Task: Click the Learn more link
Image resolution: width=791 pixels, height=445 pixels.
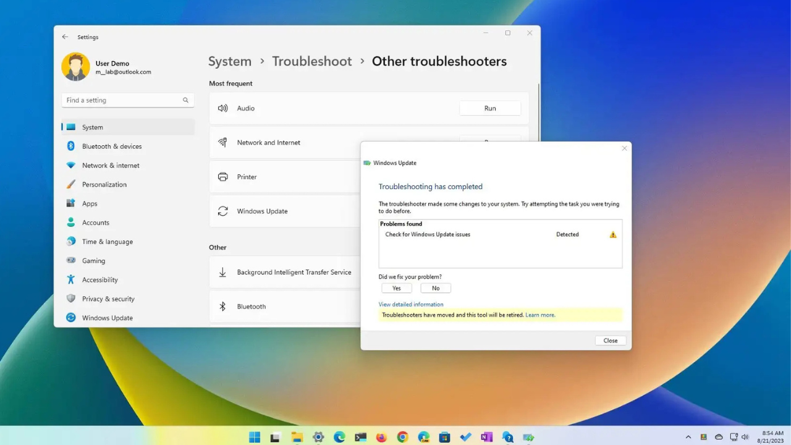Action: pos(540,315)
